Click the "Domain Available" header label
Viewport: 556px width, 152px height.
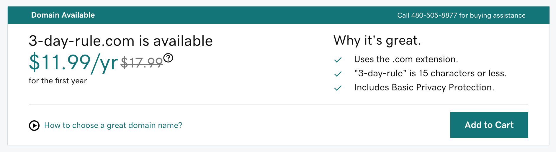point(63,15)
